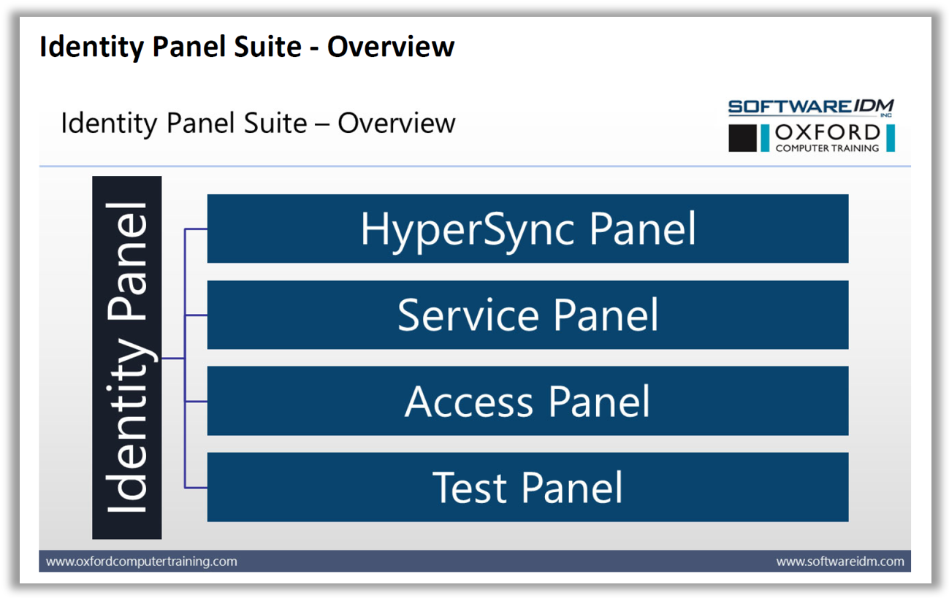Toggle the HyperSync Panel connector line

coord(197,229)
